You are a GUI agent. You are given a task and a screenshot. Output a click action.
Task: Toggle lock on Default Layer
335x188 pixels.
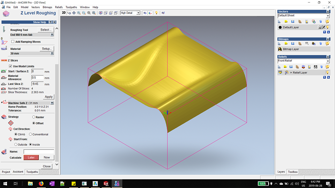(320, 27)
